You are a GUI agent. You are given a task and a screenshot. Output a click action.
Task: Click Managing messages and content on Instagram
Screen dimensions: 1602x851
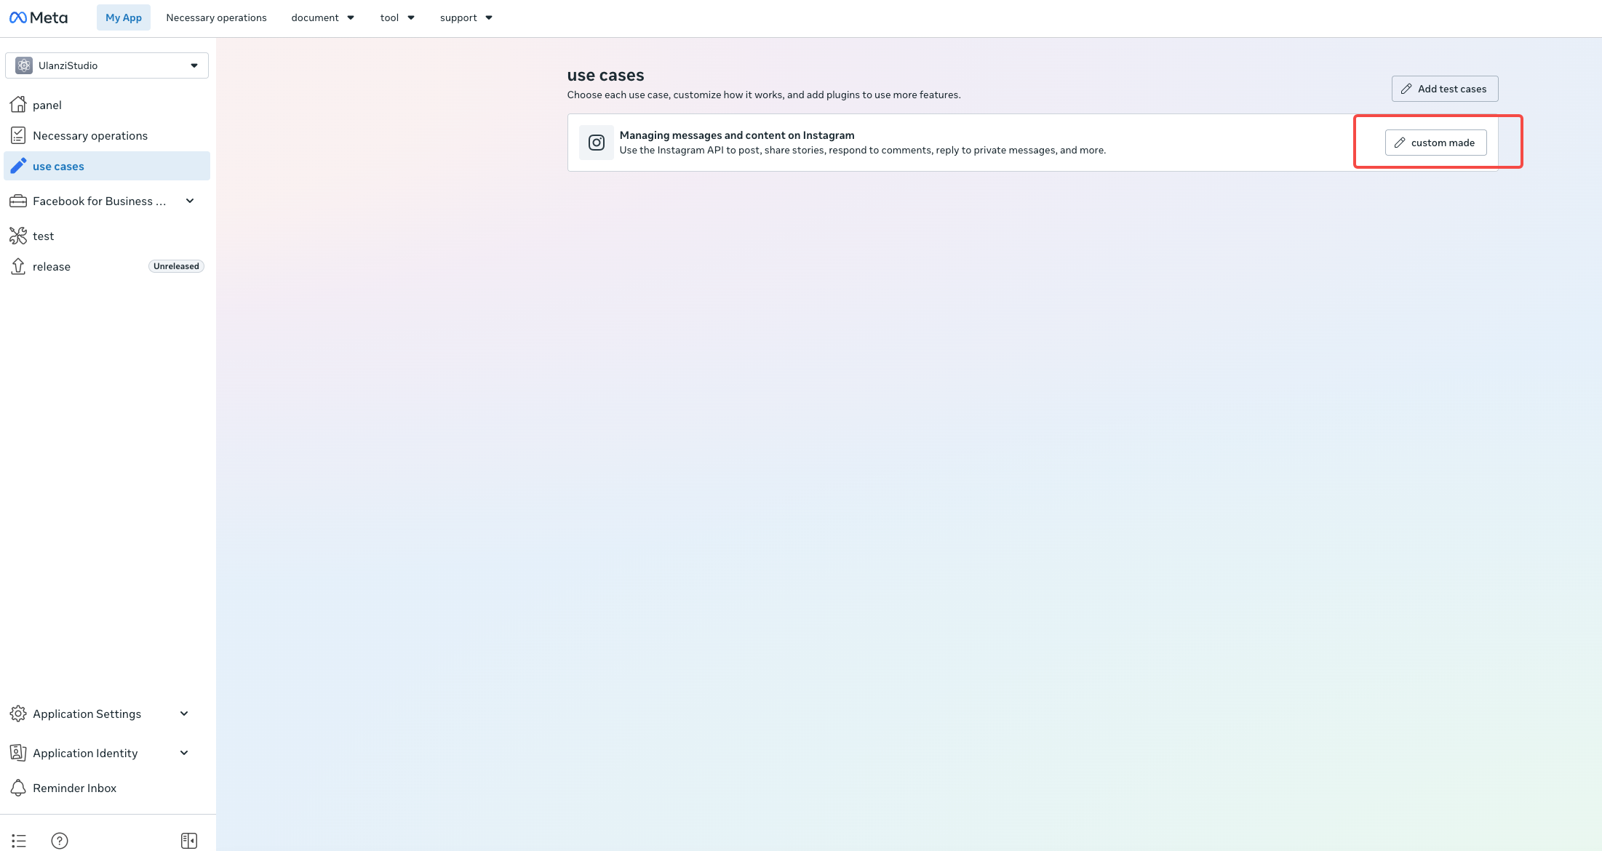pyautogui.click(x=737, y=135)
